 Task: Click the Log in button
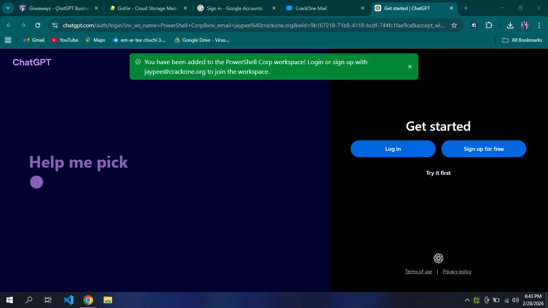point(393,149)
